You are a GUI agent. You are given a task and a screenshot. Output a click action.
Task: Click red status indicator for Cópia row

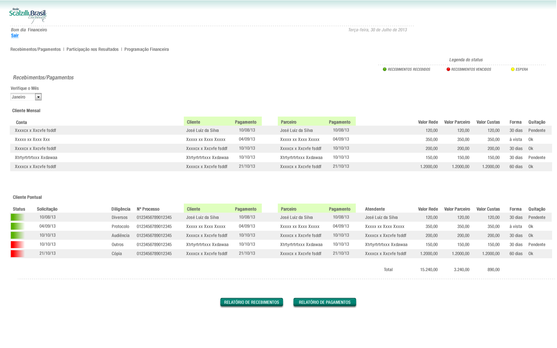click(x=17, y=253)
